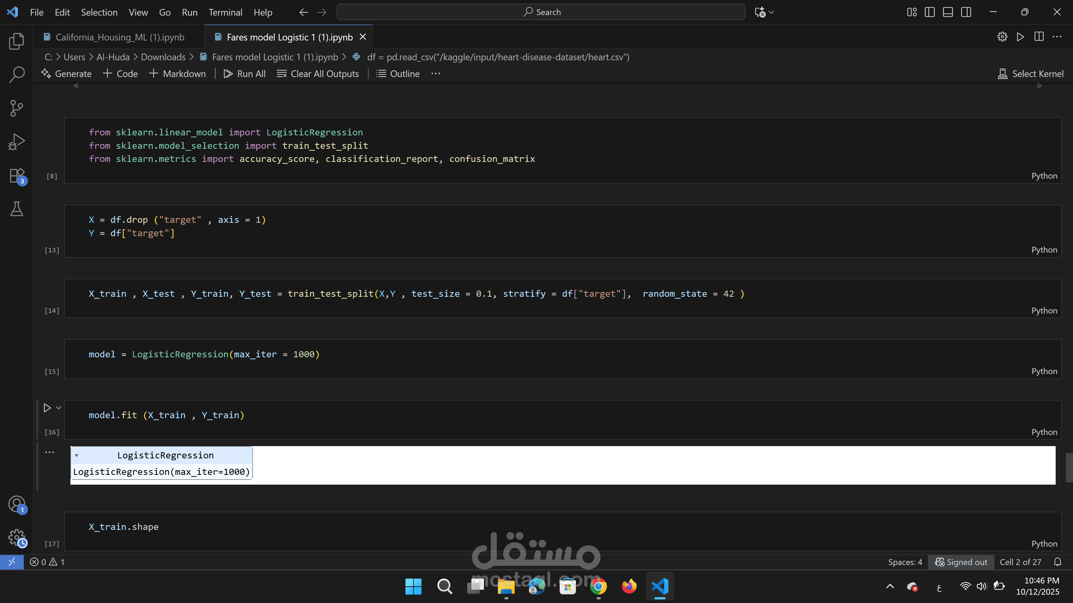Screen dimensions: 1073x603
Task: Click the Downloads breadcrumb segment
Action: tap(163, 57)
